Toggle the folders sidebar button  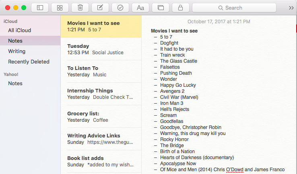point(40,8)
